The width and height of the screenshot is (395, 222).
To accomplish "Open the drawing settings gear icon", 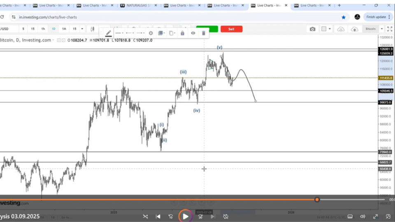I will point(151,33).
